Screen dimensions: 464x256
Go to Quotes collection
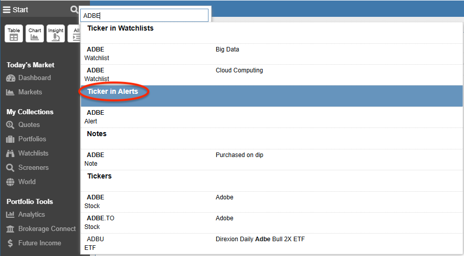(x=23, y=125)
